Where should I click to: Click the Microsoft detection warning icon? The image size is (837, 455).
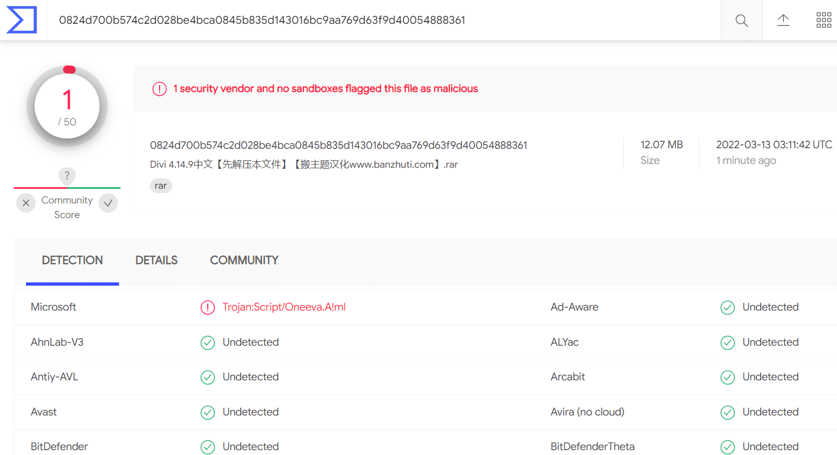(x=208, y=307)
